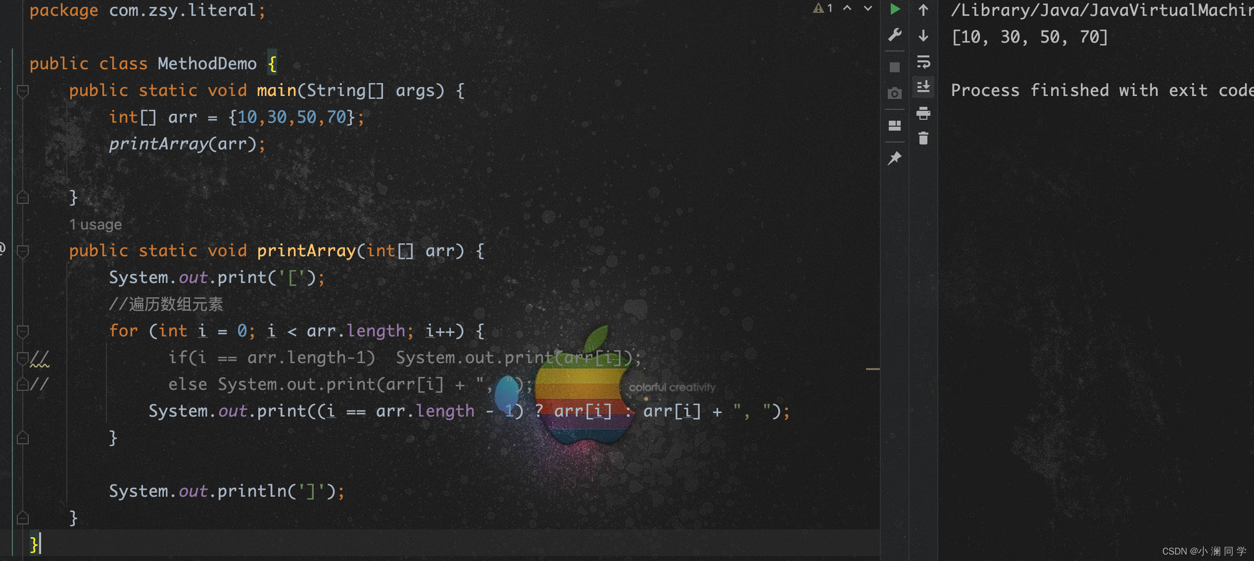This screenshot has height=561, width=1254.
Task: Click the main method name in its declaration
Action: click(x=277, y=91)
